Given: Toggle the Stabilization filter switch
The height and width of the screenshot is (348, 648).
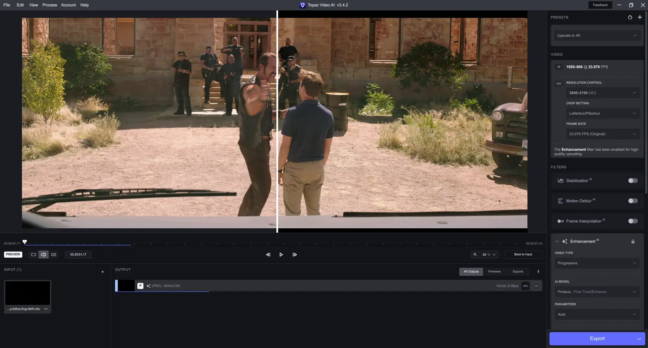Looking at the screenshot, I should 633,181.
